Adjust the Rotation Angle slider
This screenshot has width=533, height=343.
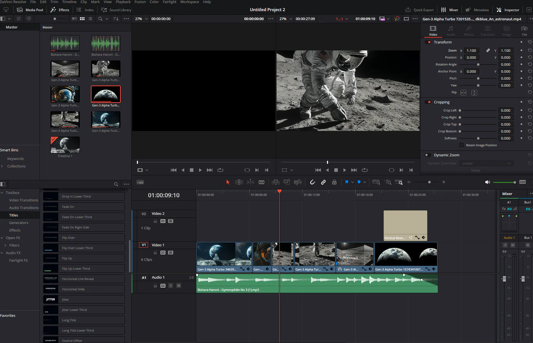coord(478,65)
